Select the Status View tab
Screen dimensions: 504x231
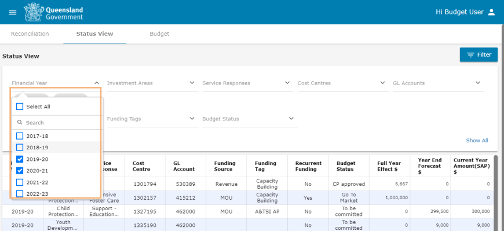pos(94,34)
